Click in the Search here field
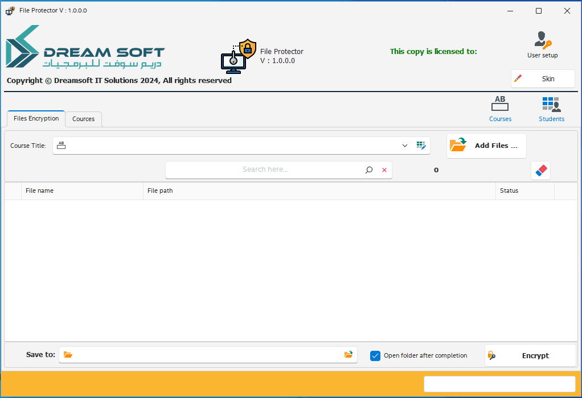This screenshot has width=582, height=398. point(265,170)
